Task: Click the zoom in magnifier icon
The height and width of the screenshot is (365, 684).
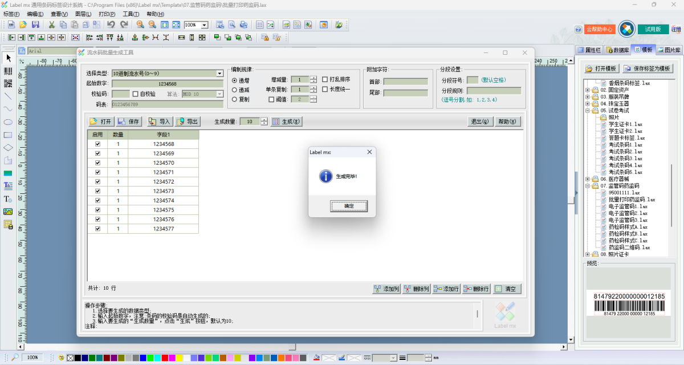Action: coord(140,25)
